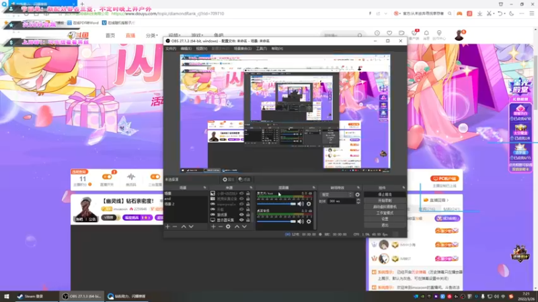The height and width of the screenshot is (302, 538).
Task: Toggle the 二台直播 switch on Douyu page
Action: coord(155,177)
